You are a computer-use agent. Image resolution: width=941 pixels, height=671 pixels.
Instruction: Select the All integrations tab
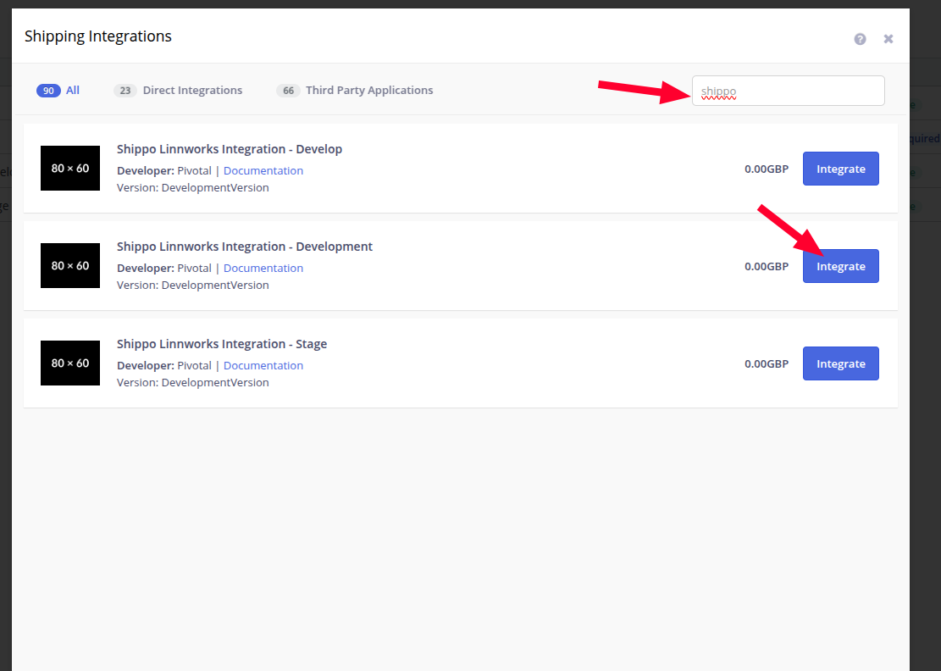point(58,91)
